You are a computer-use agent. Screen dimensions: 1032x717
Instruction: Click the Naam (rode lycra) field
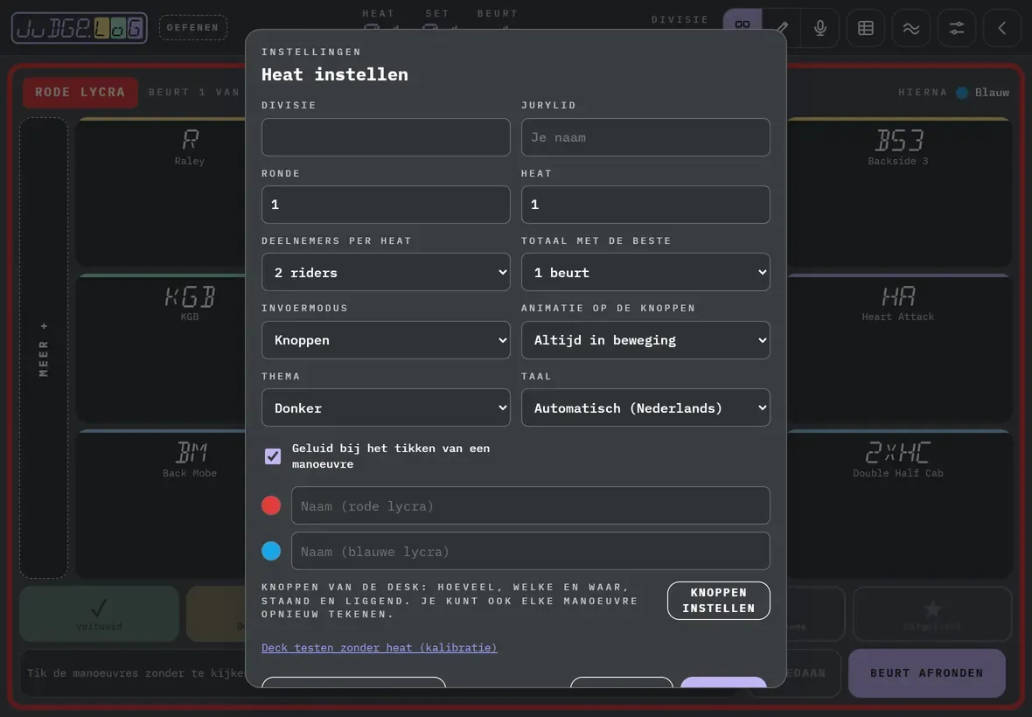[531, 505]
